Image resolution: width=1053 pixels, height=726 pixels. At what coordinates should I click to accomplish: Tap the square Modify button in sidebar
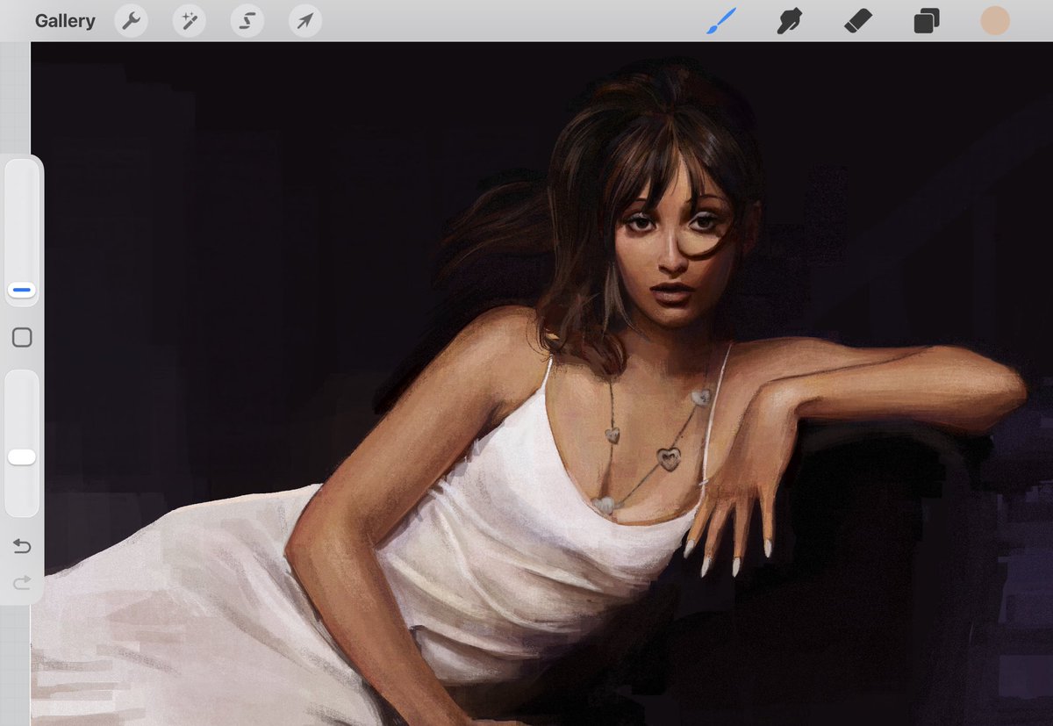coord(22,337)
